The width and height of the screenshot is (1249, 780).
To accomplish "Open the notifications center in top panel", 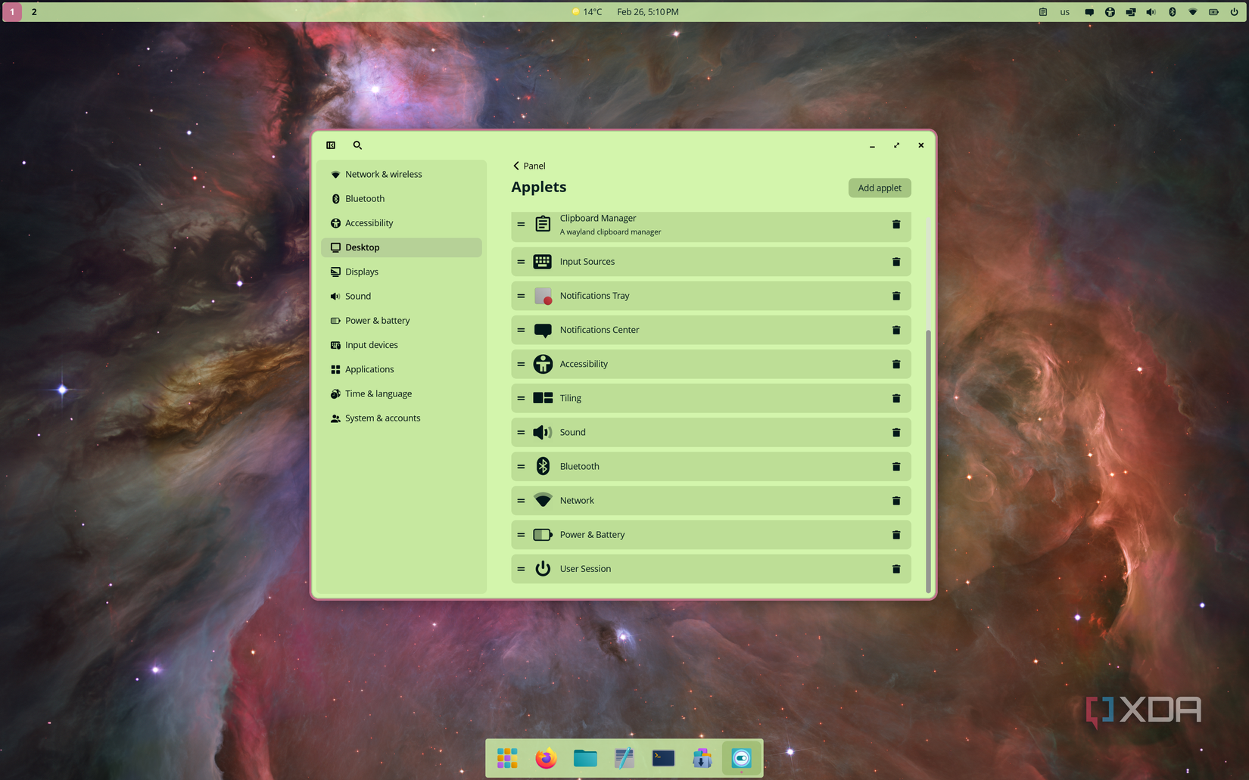I will [1089, 12].
